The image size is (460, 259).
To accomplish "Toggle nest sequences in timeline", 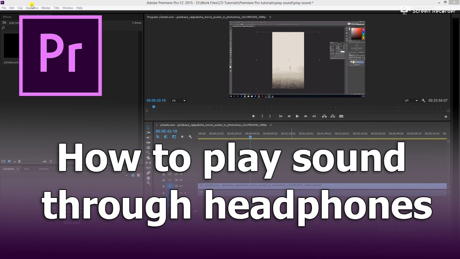I will coord(157,137).
